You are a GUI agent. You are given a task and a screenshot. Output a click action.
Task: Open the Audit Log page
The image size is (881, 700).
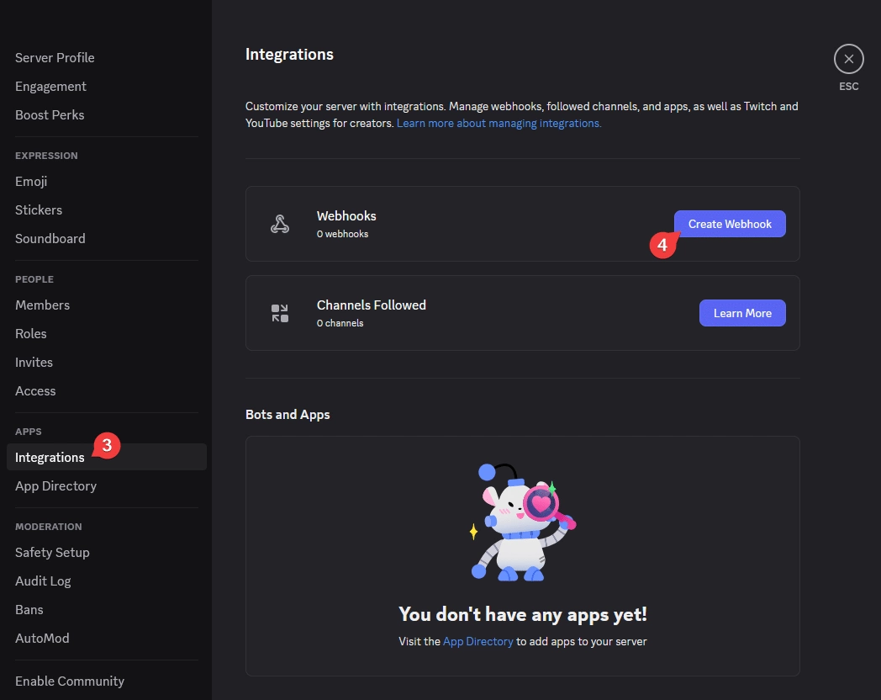43,581
